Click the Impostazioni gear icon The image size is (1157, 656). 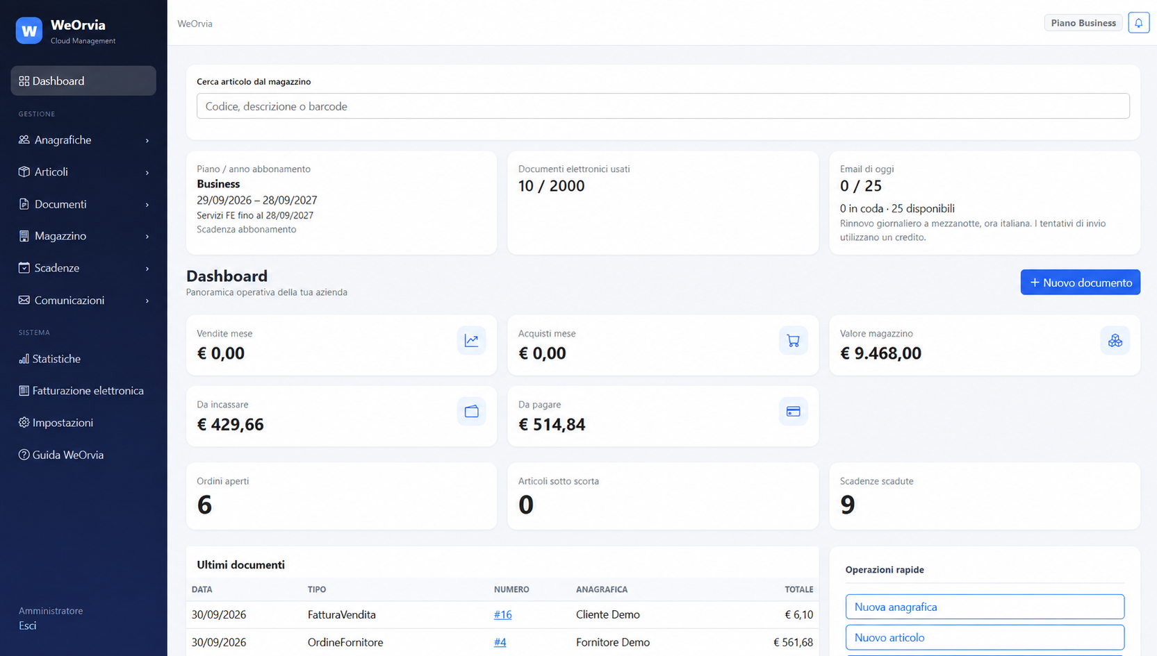(x=24, y=423)
